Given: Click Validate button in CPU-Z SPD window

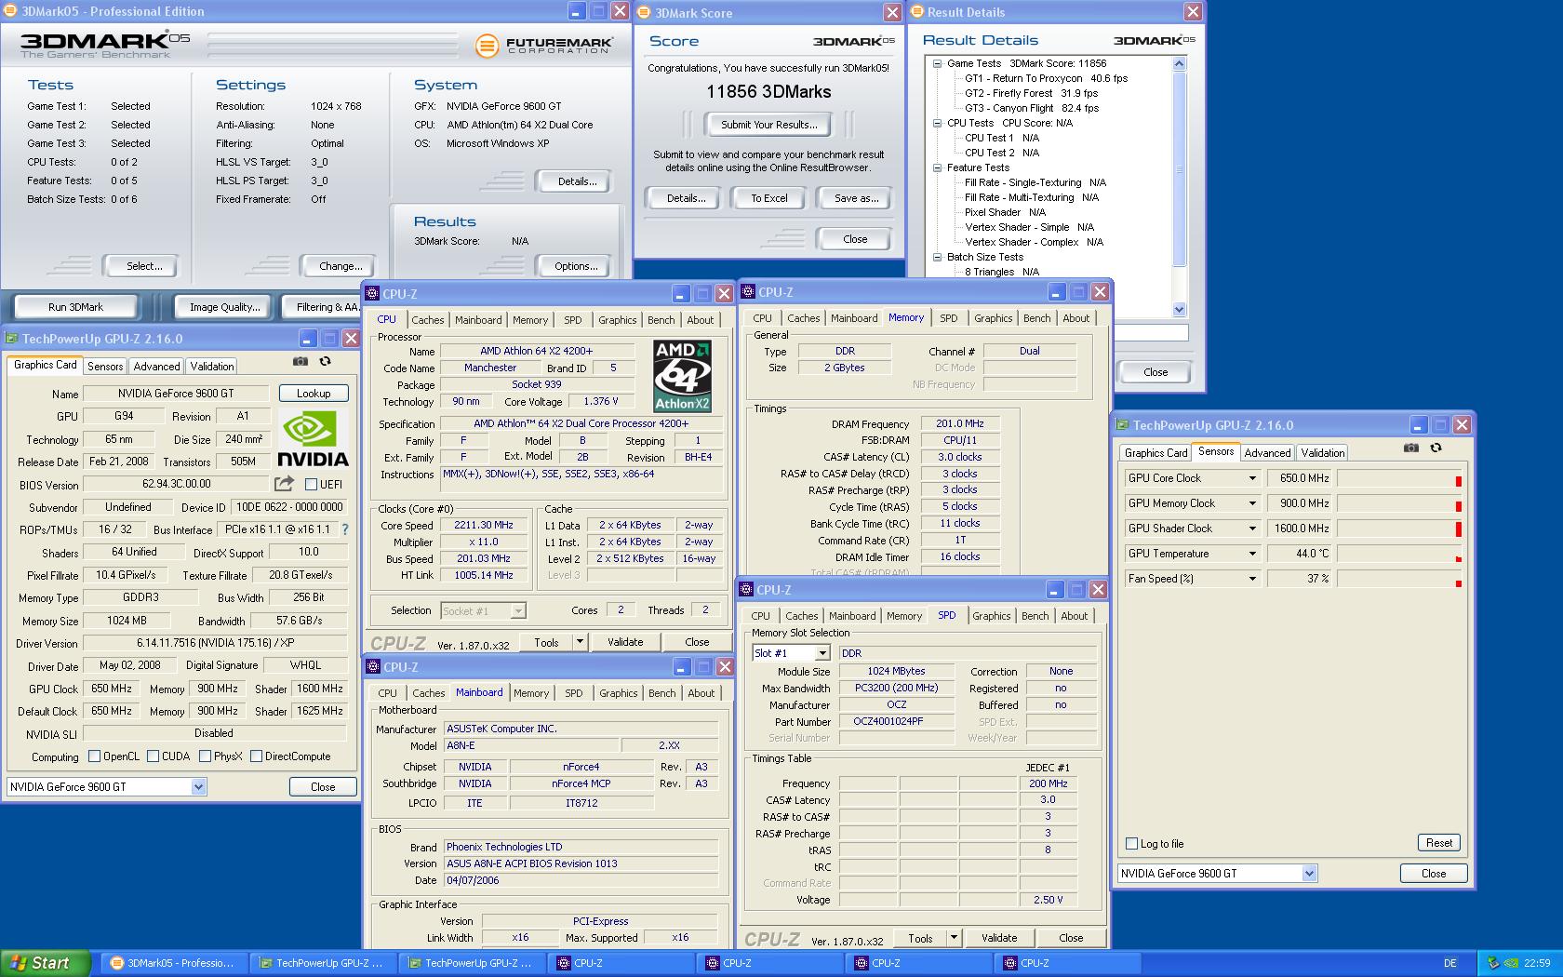Looking at the screenshot, I should pyautogui.click(x=999, y=938).
